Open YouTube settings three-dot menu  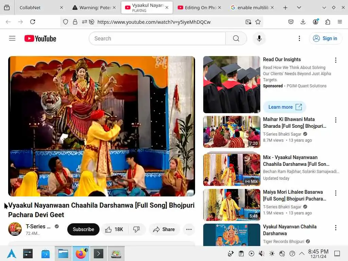click(299, 38)
